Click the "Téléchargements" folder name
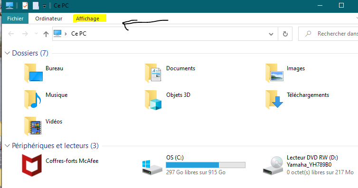The image size is (358, 188). click(x=308, y=95)
